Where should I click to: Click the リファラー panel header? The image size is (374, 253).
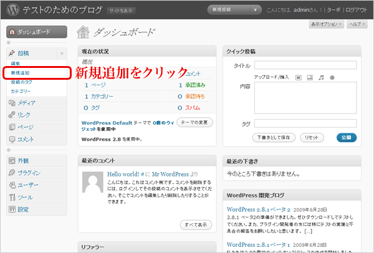tap(147, 247)
